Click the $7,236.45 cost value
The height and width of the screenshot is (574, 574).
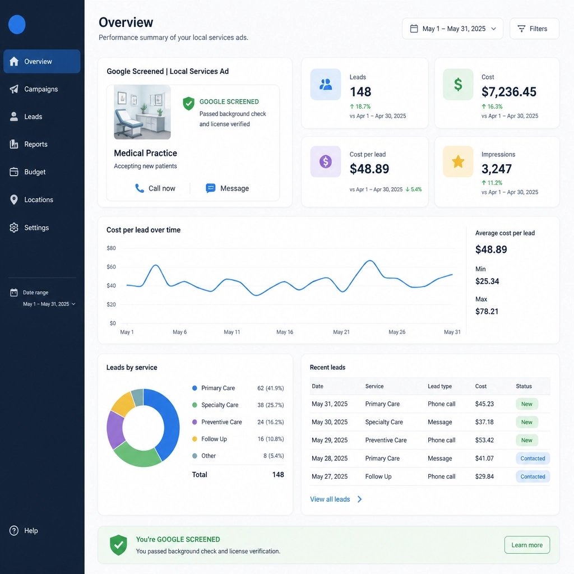click(x=509, y=91)
